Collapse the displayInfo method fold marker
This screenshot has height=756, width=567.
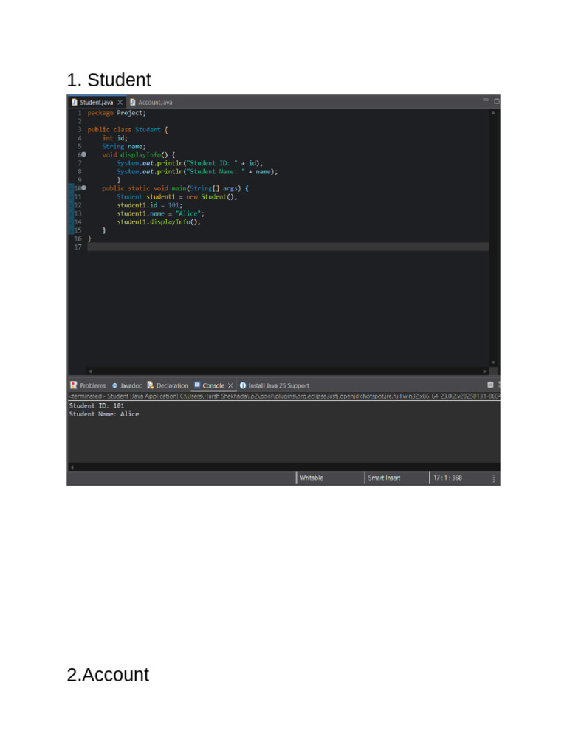[x=83, y=155]
